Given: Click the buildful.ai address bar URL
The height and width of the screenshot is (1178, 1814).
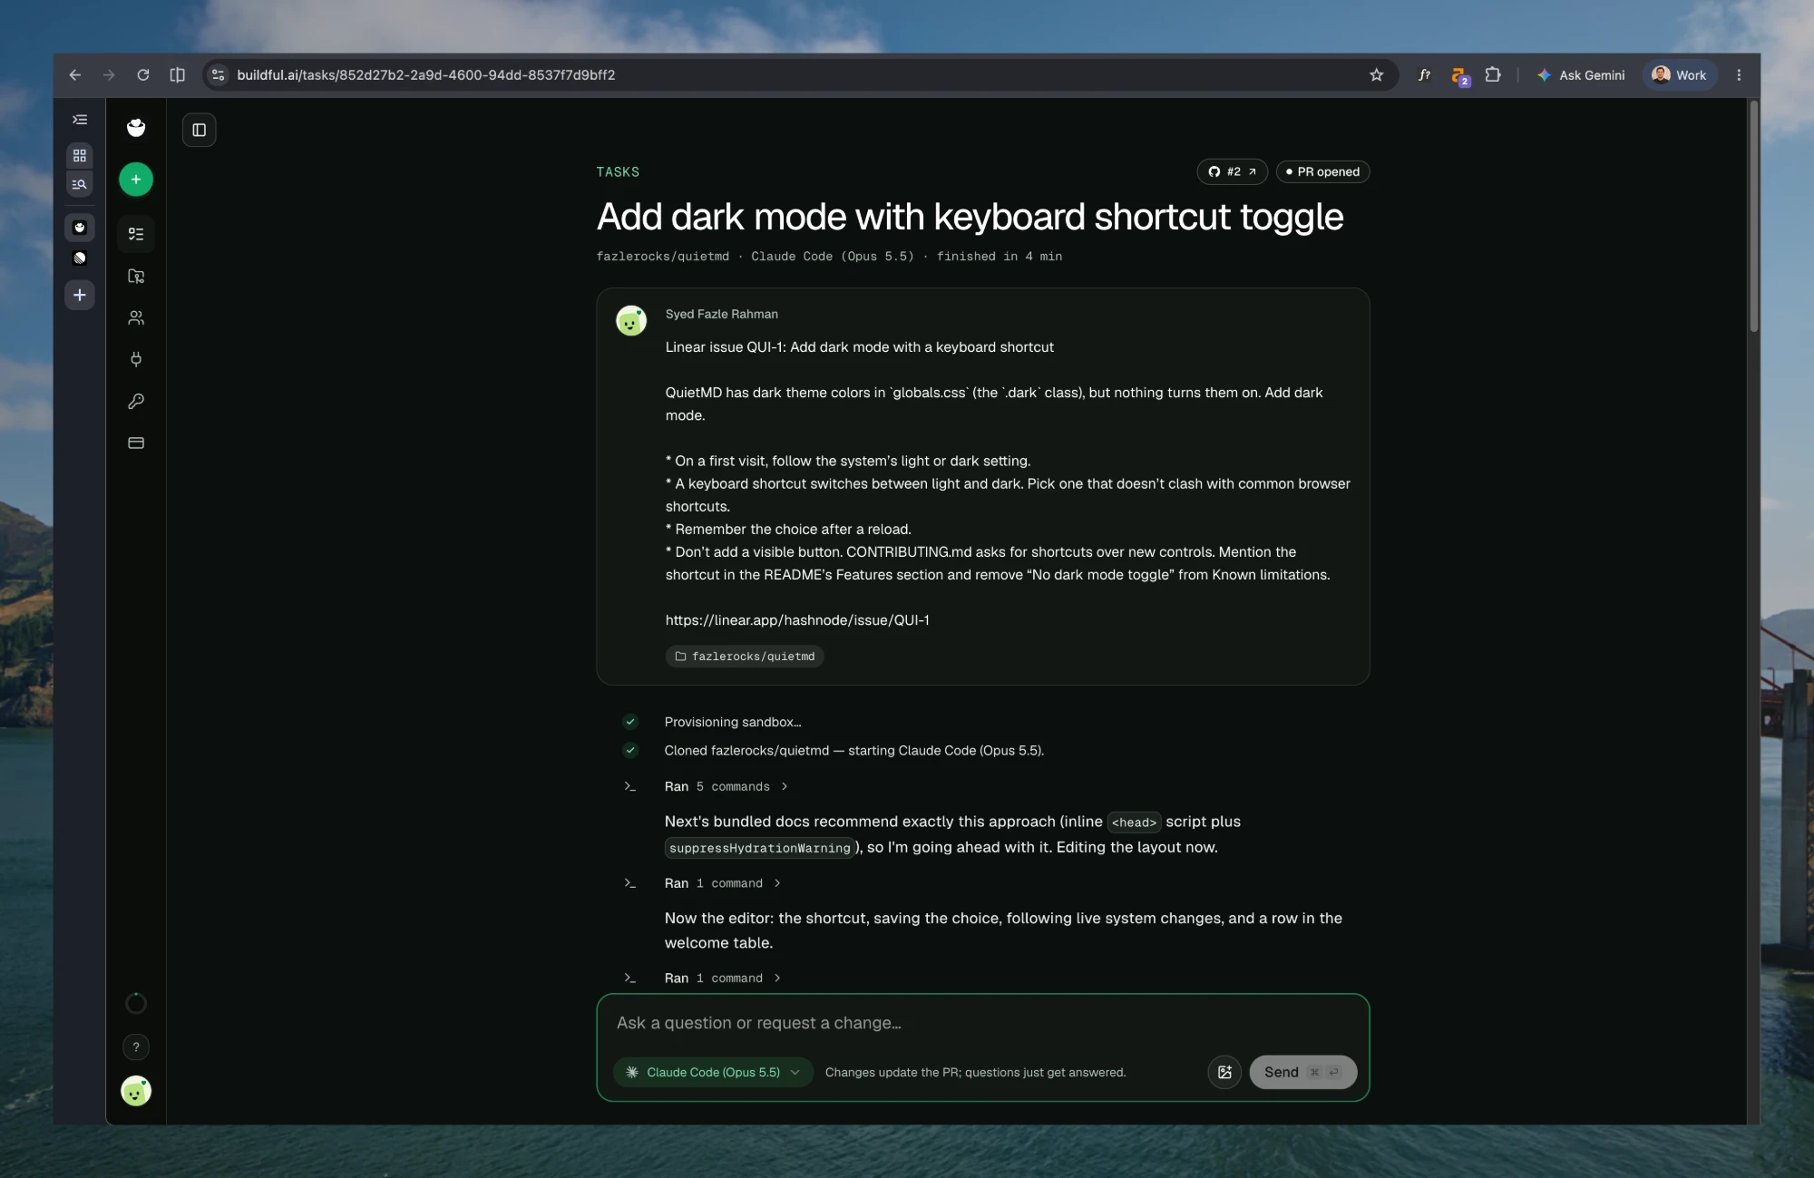Looking at the screenshot, I should (x=426, y=75).
